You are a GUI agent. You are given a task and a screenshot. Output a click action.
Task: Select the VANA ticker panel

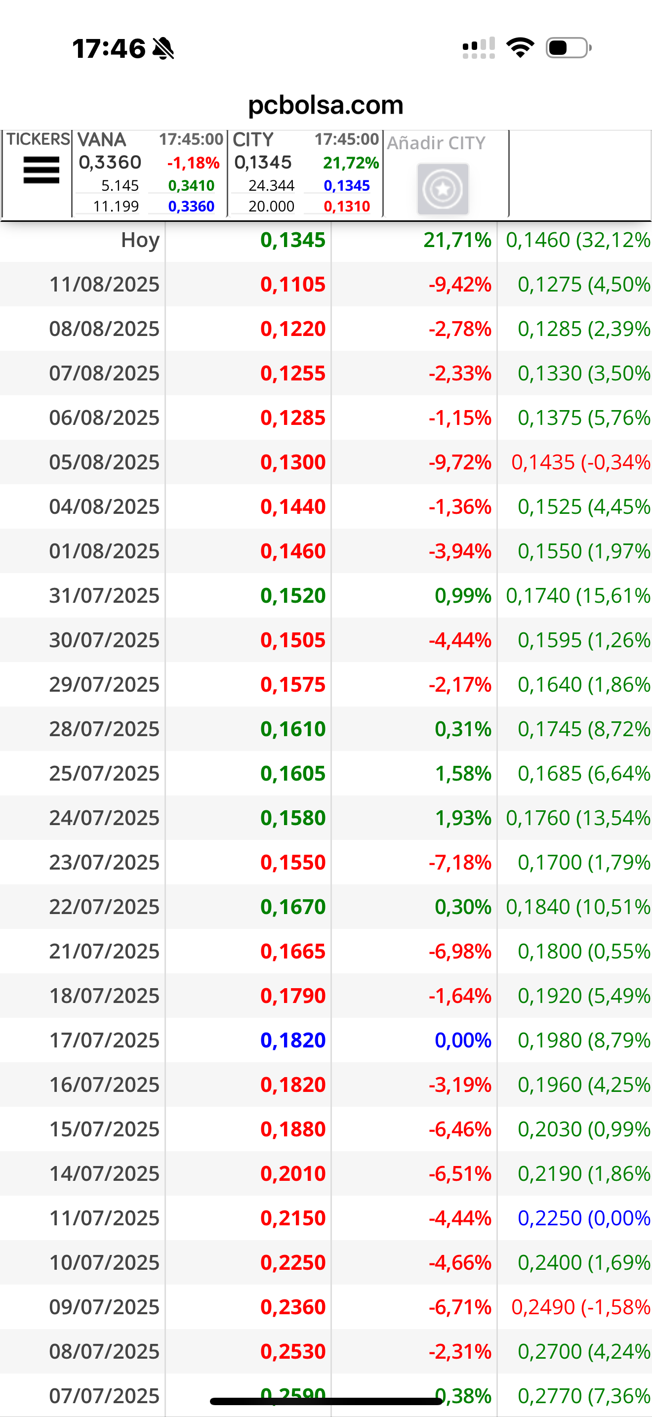[150, 174]
